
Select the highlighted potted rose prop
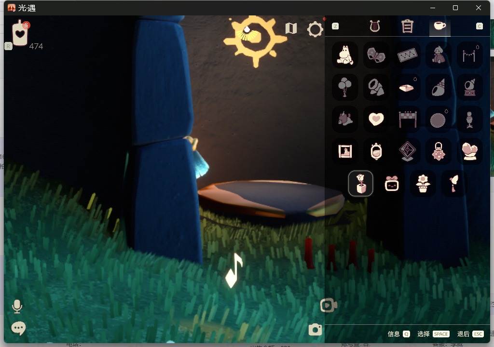(x=361, y=184)
